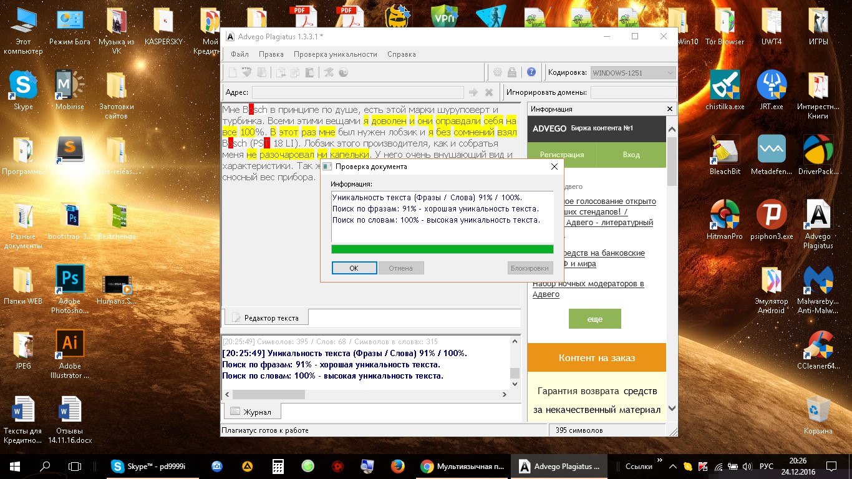Open the Файл menu
852x479 pixels.
(x=240, y=54)
